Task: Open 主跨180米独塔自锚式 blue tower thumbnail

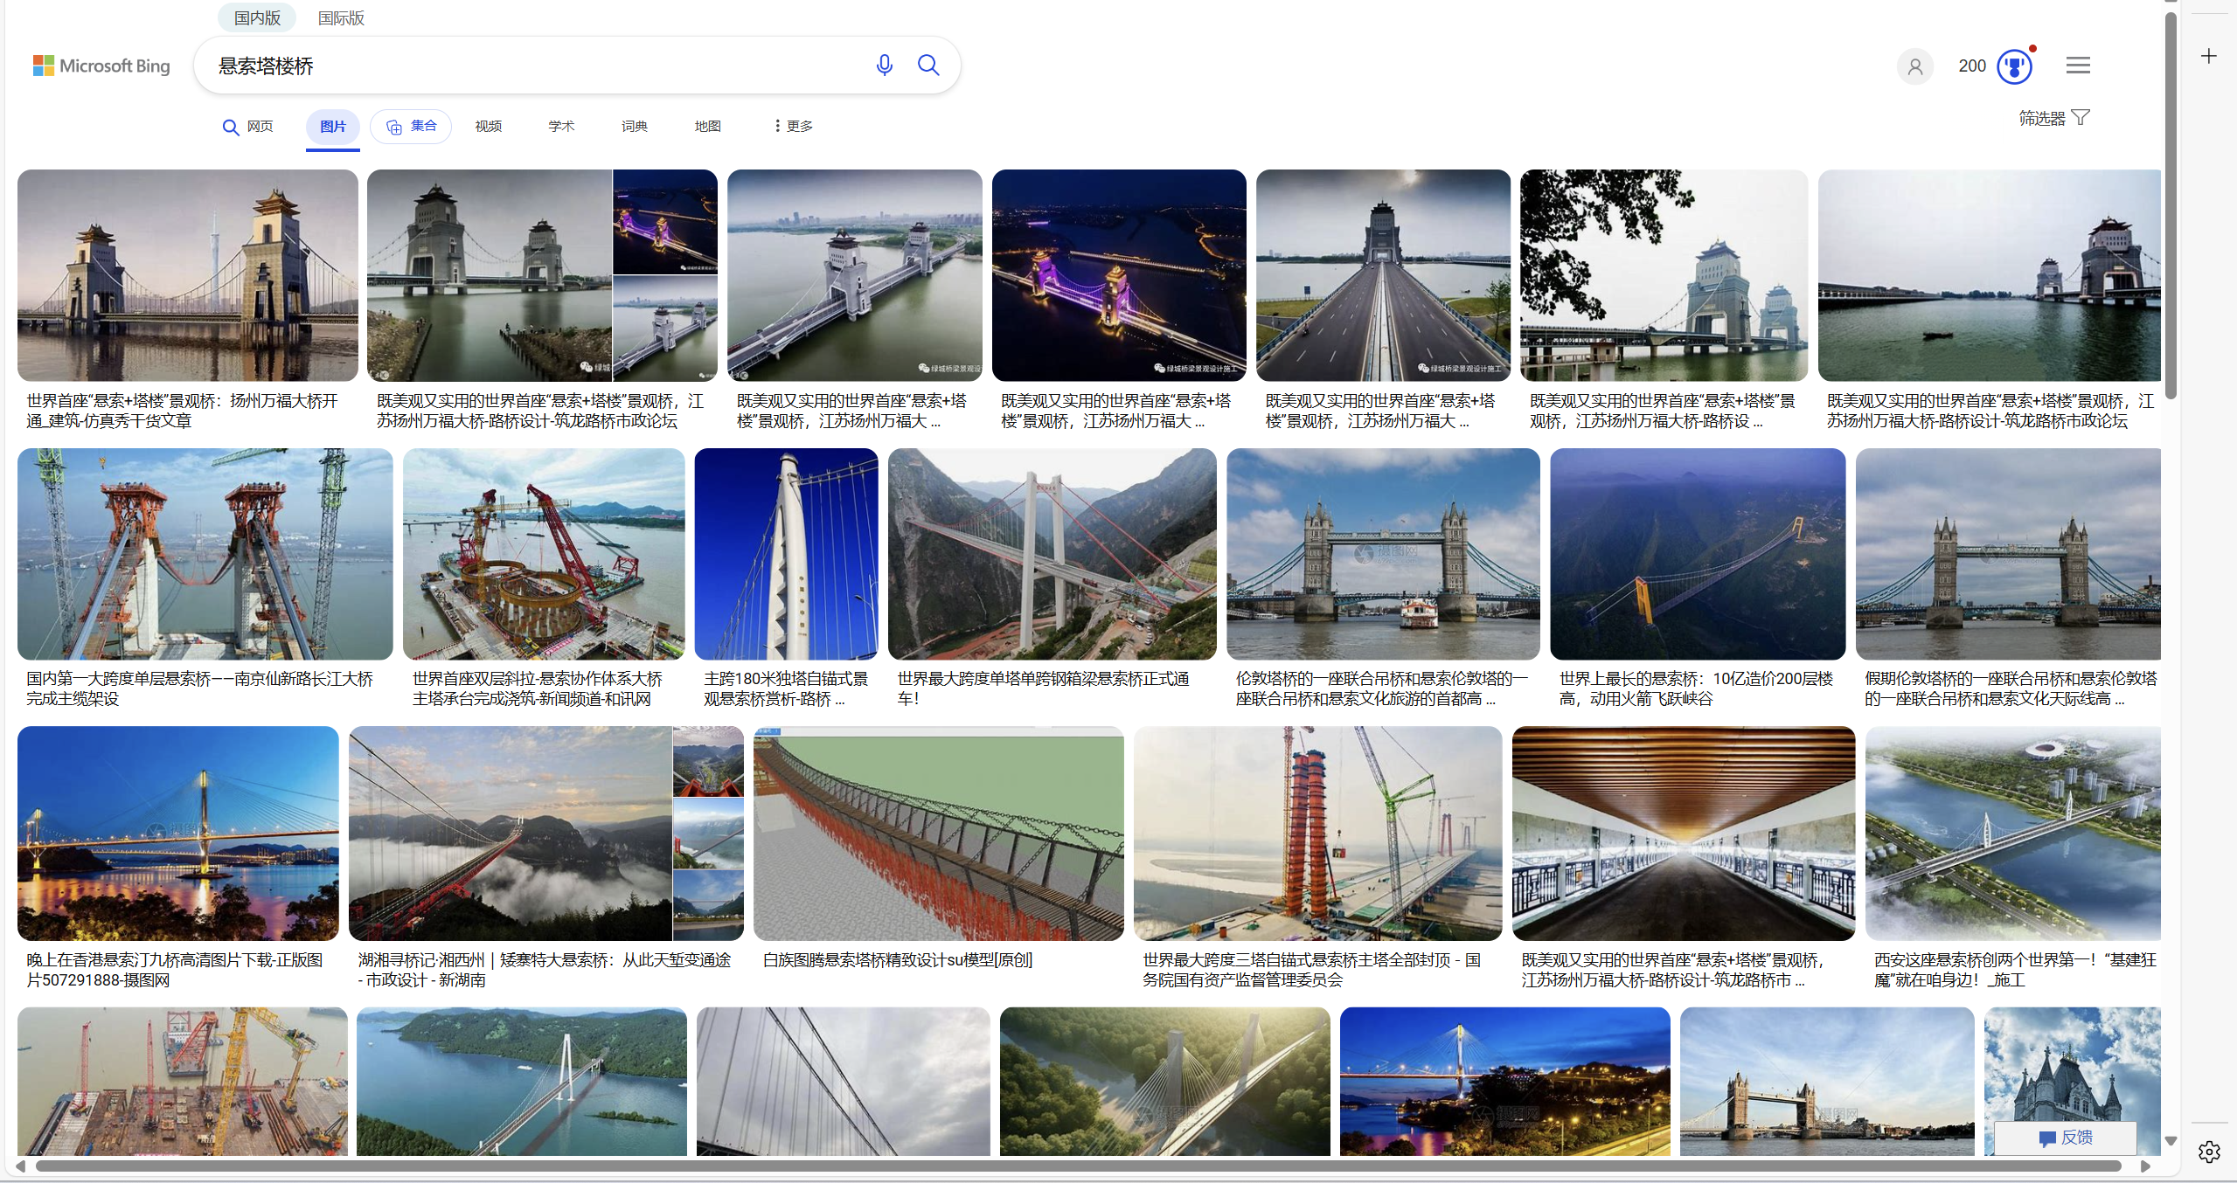Action: [786, 554]
